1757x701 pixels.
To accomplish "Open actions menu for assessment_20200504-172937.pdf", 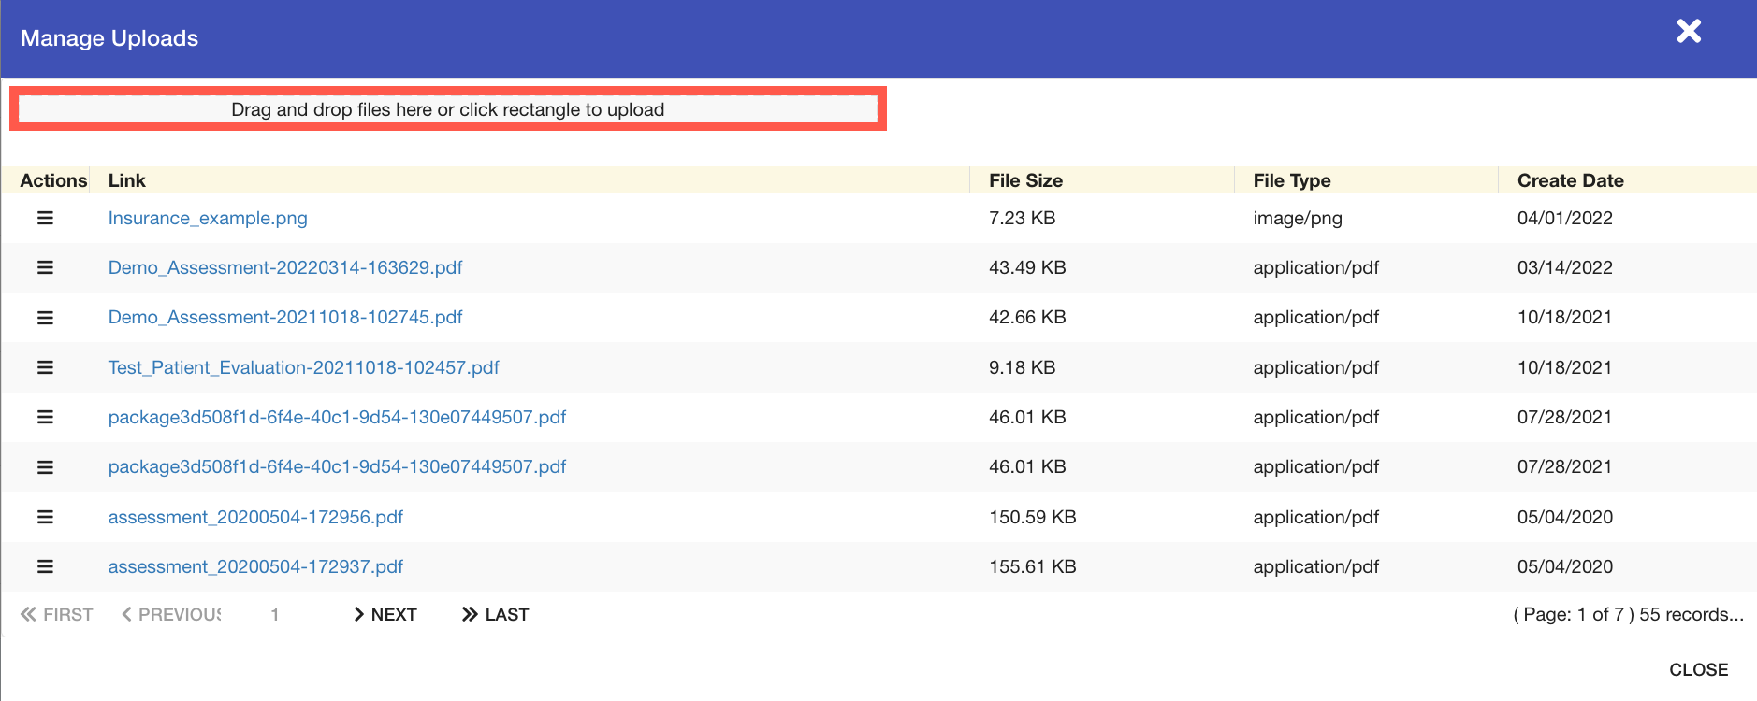I will [x=45, y=566].
